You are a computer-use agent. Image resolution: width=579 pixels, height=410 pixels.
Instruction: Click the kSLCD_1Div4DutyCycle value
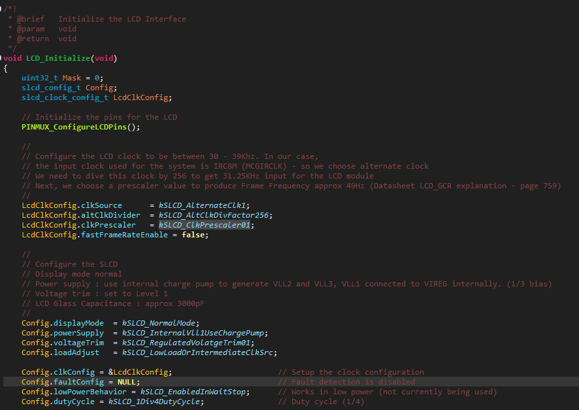pos(154,401)
